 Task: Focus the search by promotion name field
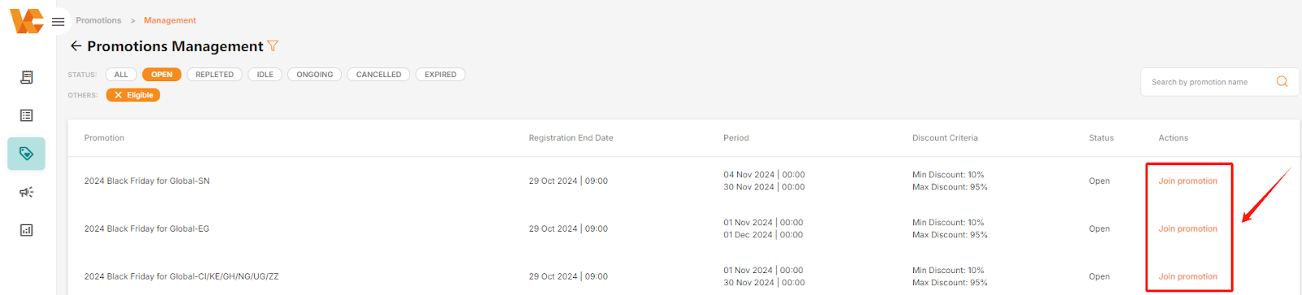(1208, 82)
